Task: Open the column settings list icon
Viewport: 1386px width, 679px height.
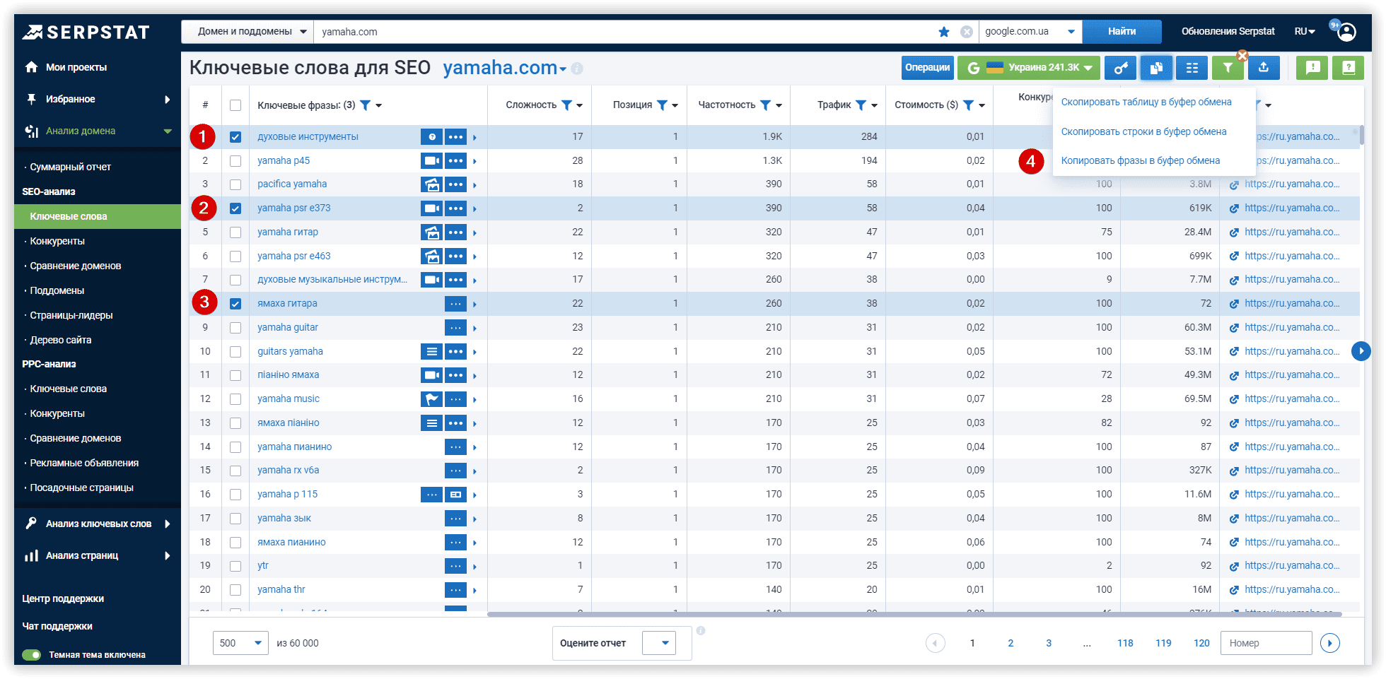Action: (1192, 68)
